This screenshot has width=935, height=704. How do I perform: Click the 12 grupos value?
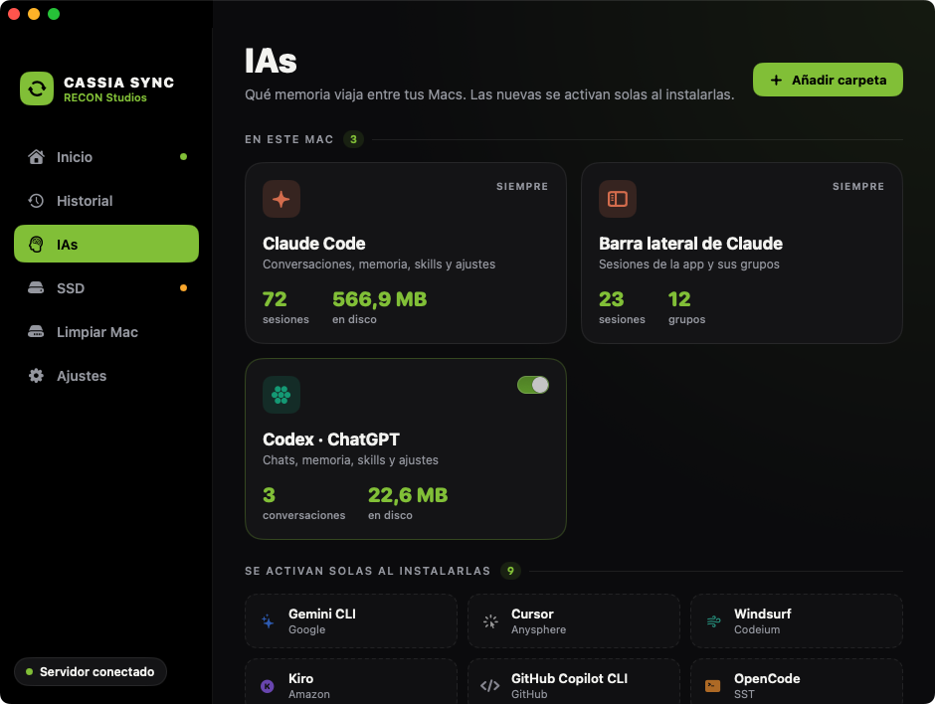click(x=679, y=298)
